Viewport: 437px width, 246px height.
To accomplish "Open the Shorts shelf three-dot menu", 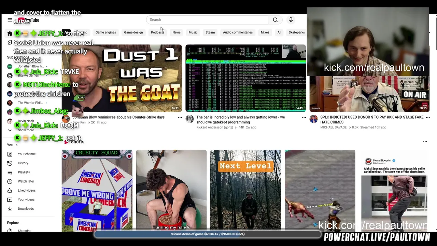I will tap(425, 141).
